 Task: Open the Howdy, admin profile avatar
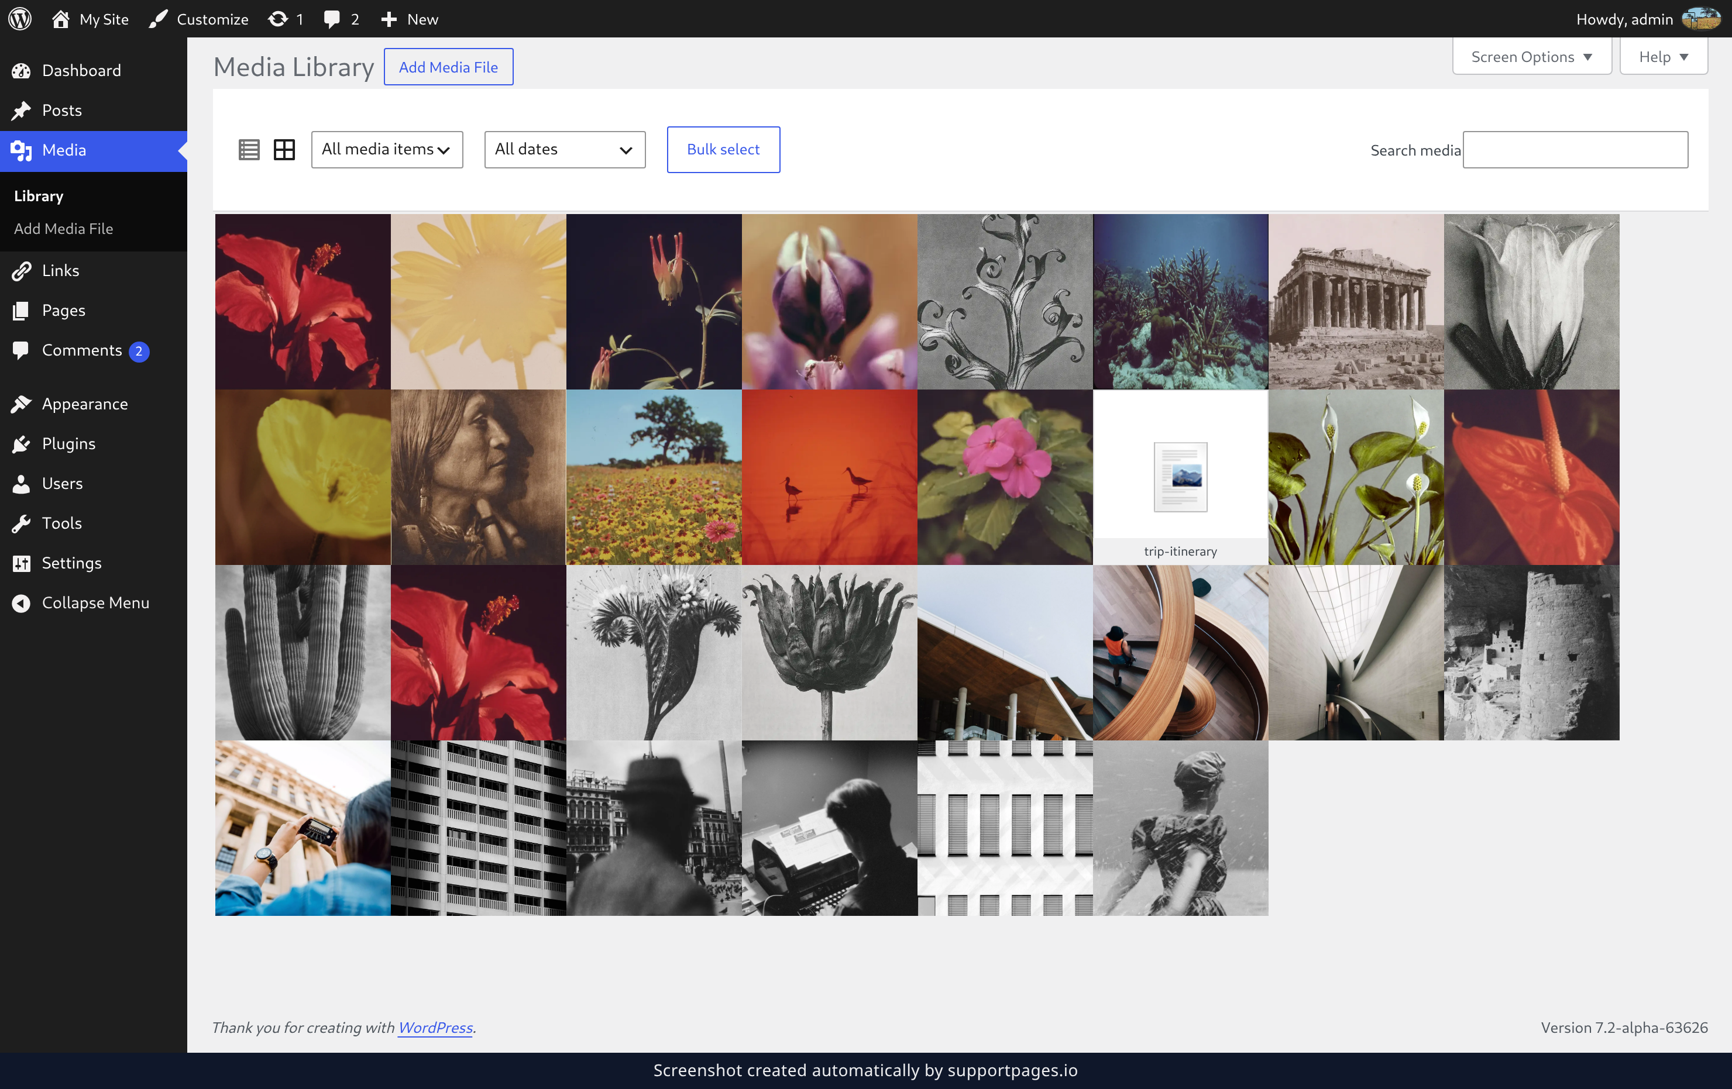tap(1700, 19)
